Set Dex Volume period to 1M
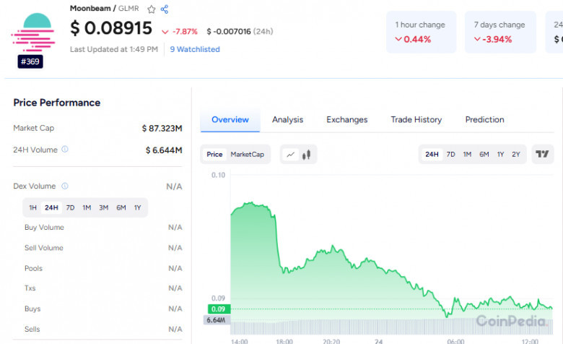 pos(87,207)
